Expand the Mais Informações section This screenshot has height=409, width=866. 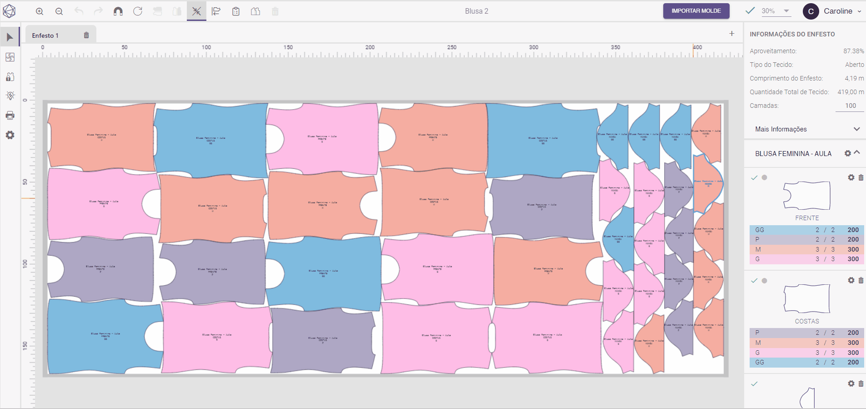[807, 129]
